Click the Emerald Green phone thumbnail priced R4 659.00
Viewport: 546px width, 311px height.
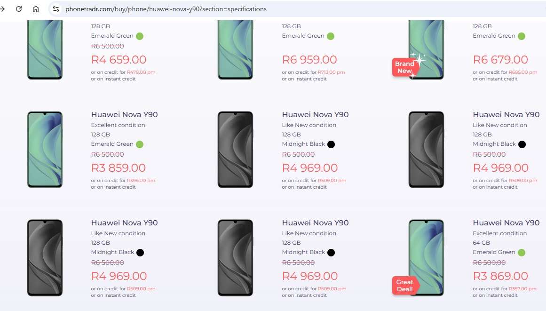pyautogui.click(x=45, y=49)
